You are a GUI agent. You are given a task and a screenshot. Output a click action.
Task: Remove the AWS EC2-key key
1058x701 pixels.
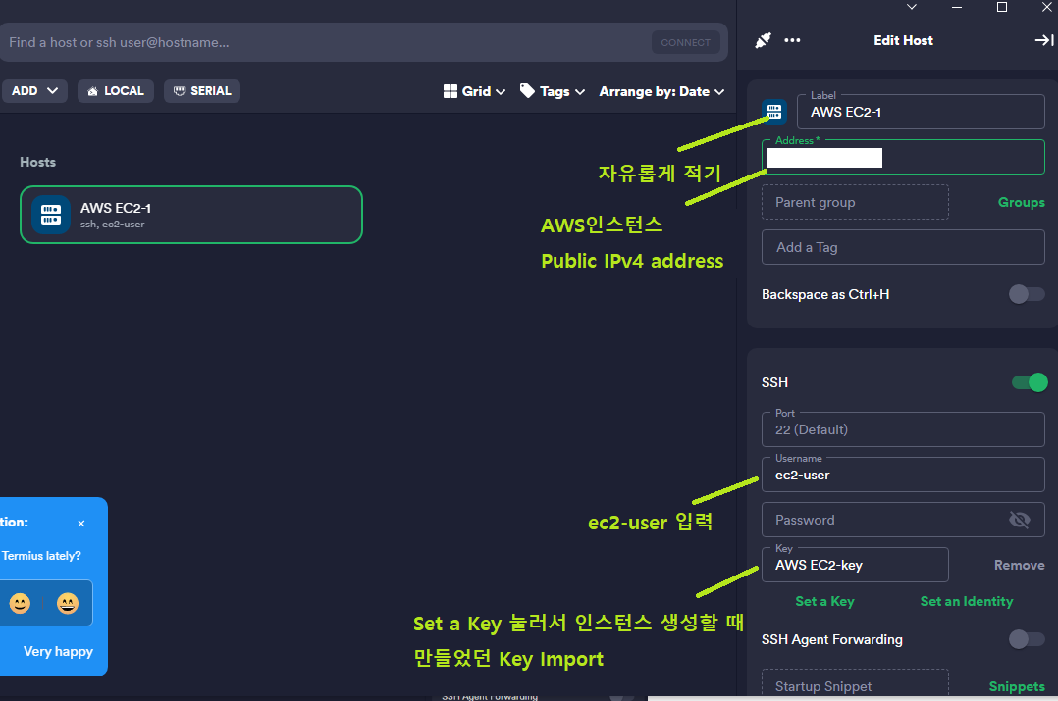pyautogui.click(x=1019, y=565)
